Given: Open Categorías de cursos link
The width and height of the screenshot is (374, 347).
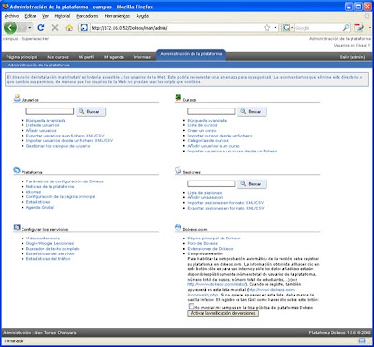Looking at the screenshot, I should tap(209, 141).
